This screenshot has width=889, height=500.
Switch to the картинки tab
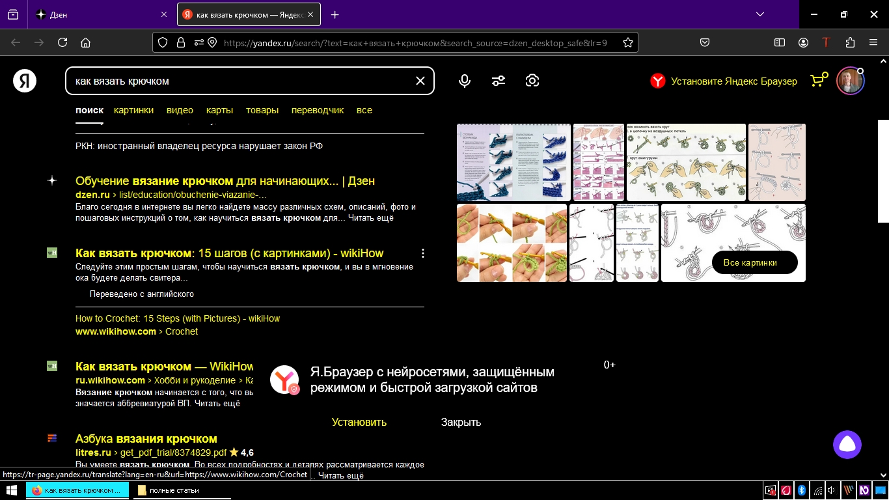tap(133, 110)
